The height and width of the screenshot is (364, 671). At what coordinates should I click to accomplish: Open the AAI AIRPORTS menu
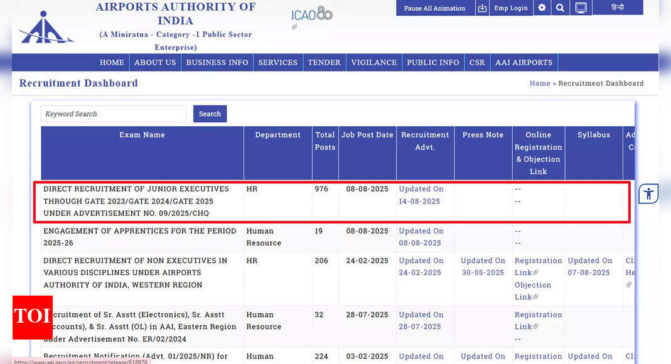[x=523, y=63]
